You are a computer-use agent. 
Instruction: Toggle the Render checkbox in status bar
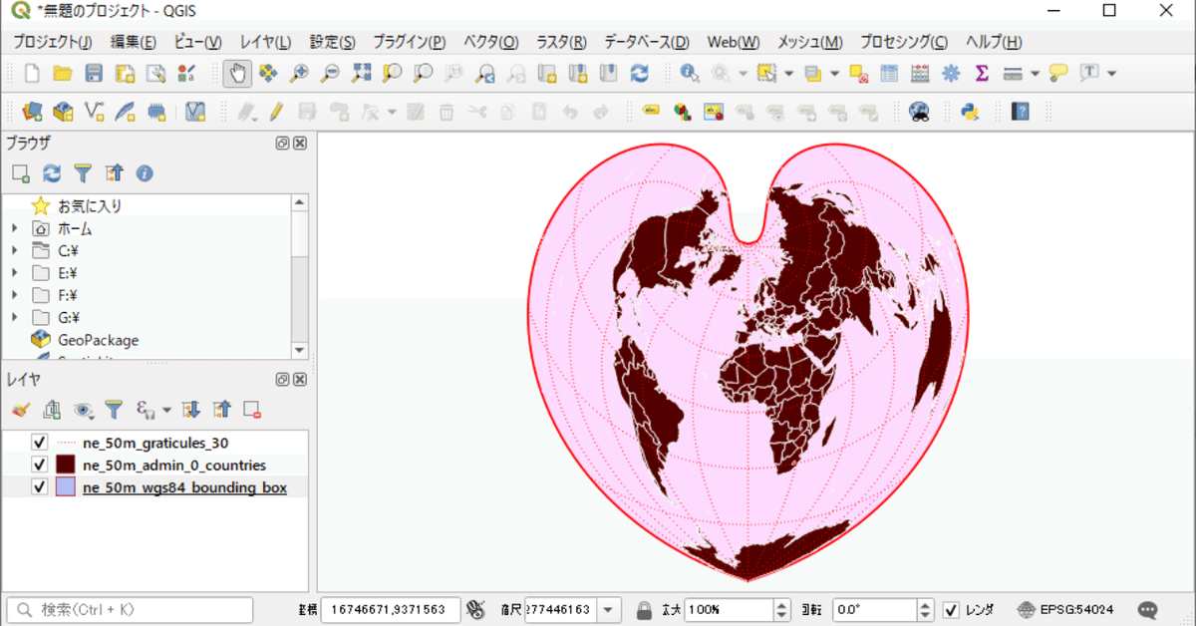click(951, 609)
